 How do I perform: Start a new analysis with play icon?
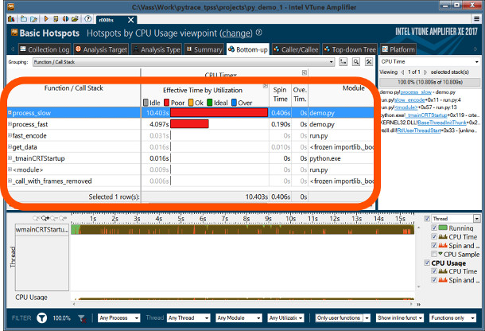click(x=46, y=19)
